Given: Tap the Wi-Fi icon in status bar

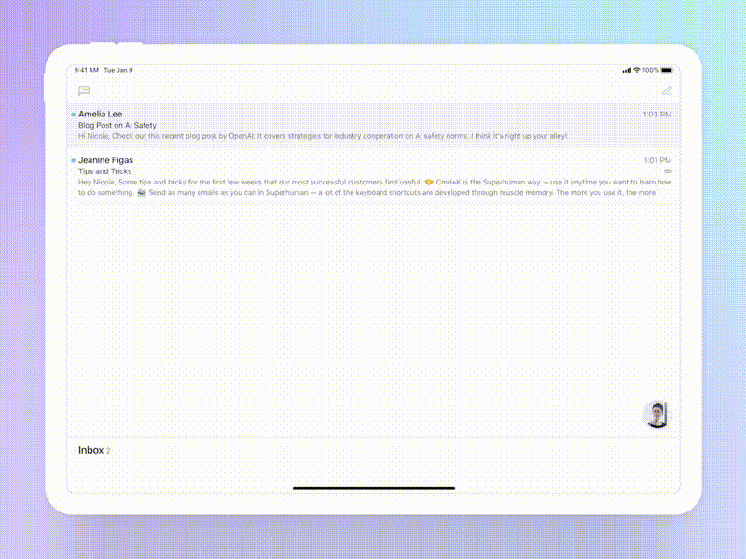Looking at the screenshot, I should click(x=637, y=70).
